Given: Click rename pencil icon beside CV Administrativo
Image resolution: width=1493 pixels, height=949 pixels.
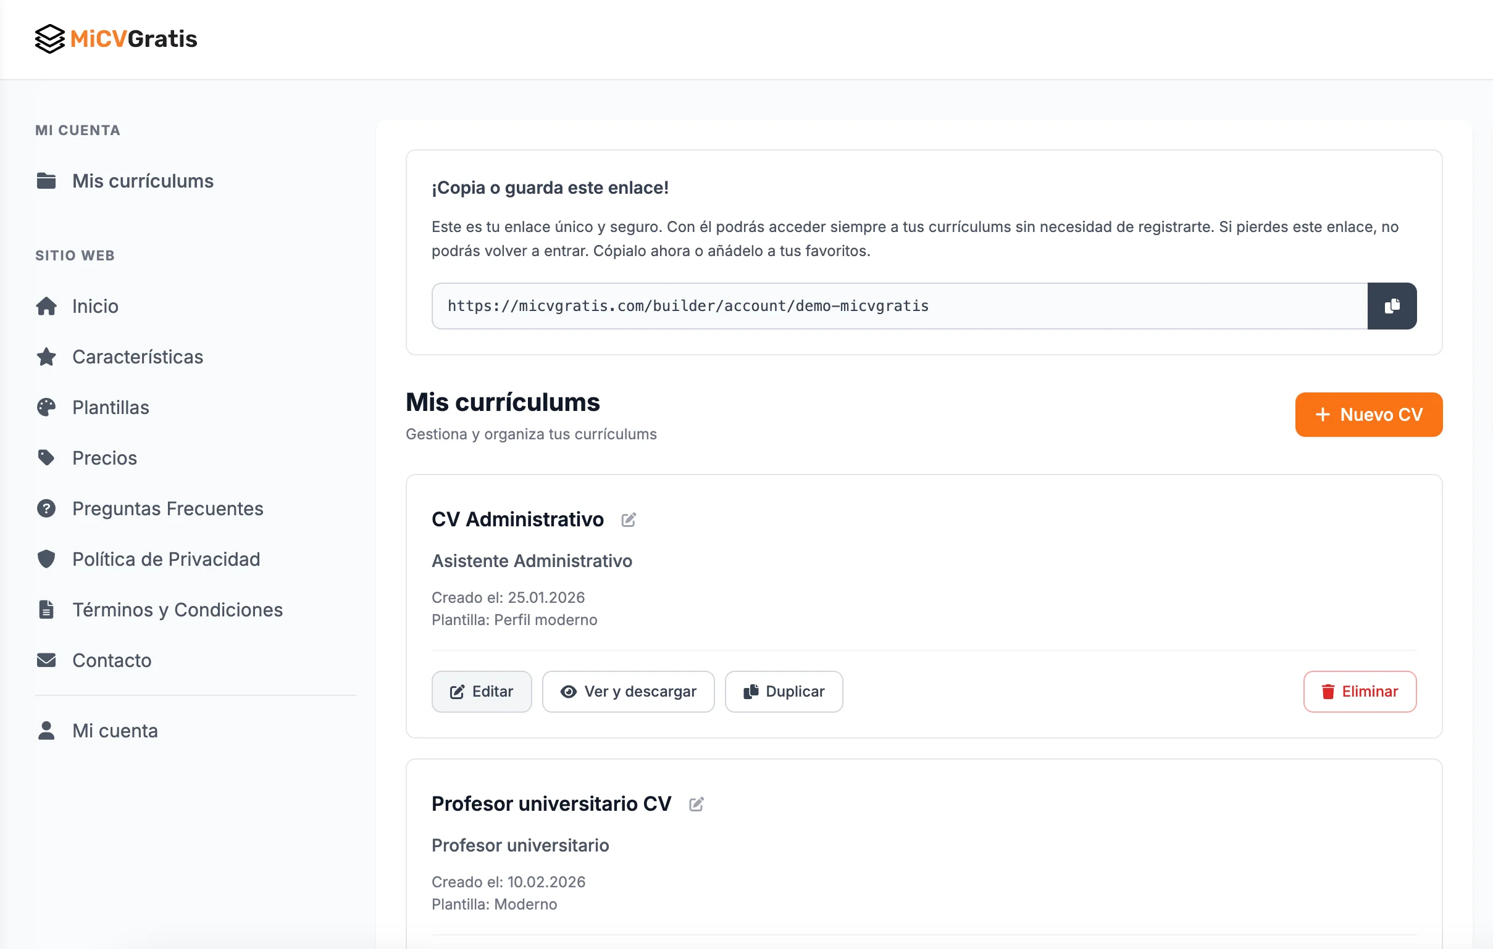Looking at the screenshot, I should 628,520.
